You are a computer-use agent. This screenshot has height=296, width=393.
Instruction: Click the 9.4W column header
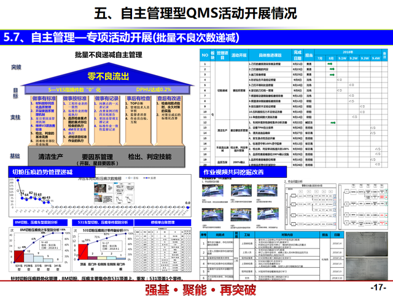376,58
